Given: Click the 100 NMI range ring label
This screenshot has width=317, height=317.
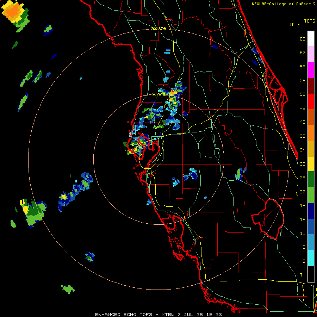Looking at the screenshot, I should pos(158,29).
